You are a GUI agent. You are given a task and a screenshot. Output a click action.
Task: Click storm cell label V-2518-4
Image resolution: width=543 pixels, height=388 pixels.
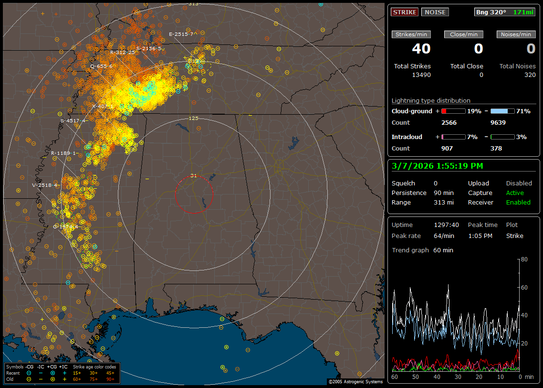point(45,185)
